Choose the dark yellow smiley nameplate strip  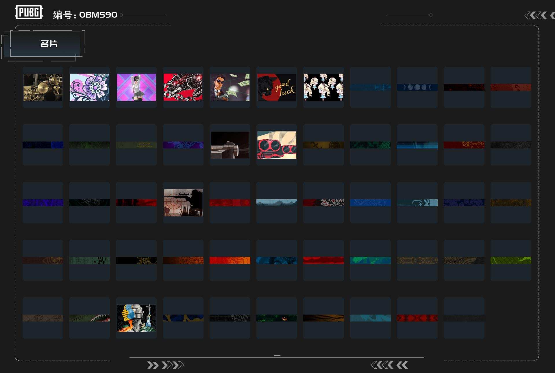point(323,145)
